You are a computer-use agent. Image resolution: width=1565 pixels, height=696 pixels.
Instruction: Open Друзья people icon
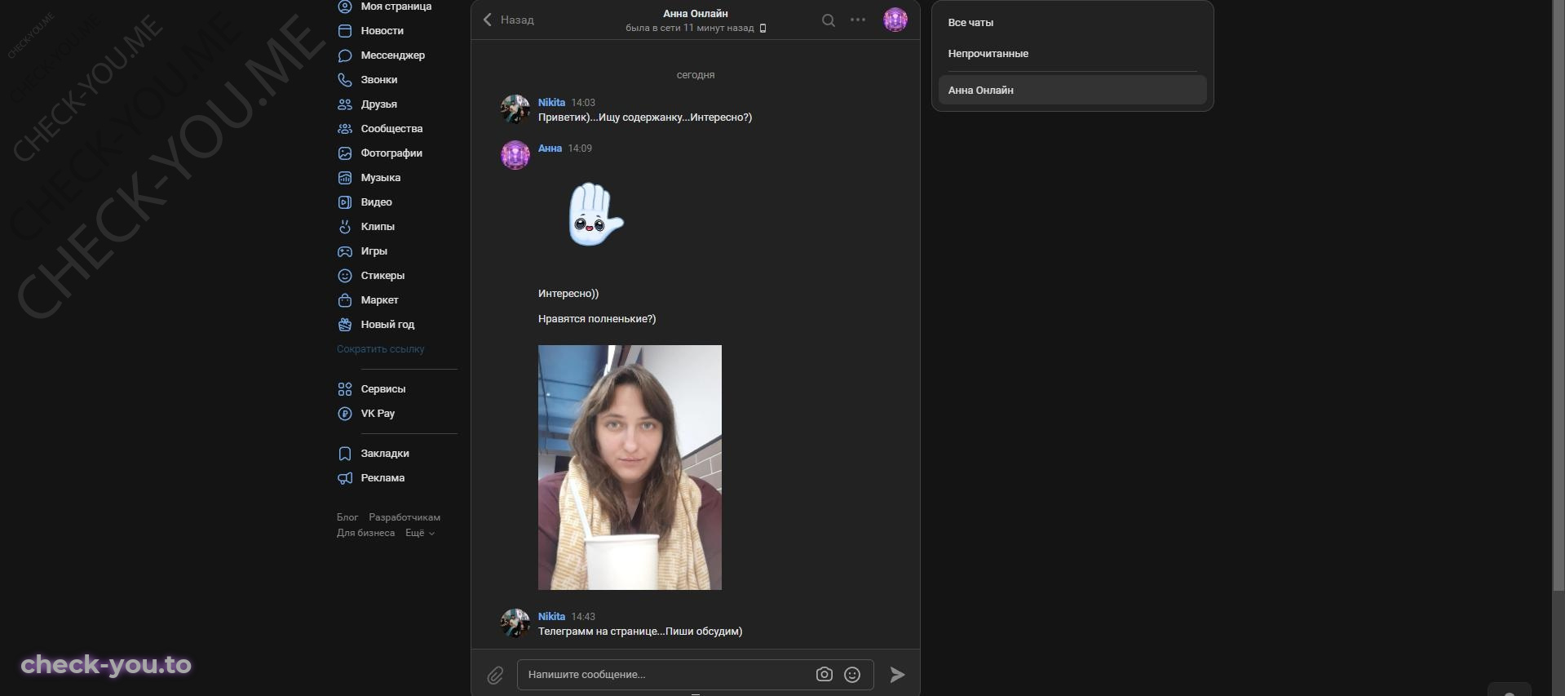click(345, 104)
